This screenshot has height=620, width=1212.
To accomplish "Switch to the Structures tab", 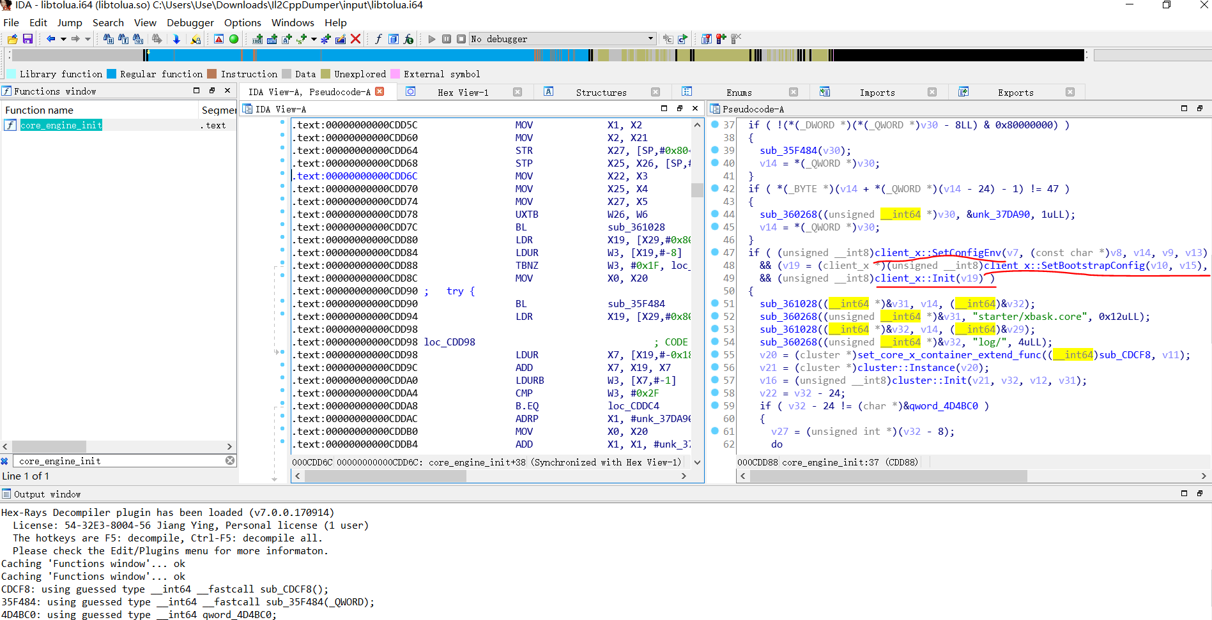I will (x=601, y=93).
